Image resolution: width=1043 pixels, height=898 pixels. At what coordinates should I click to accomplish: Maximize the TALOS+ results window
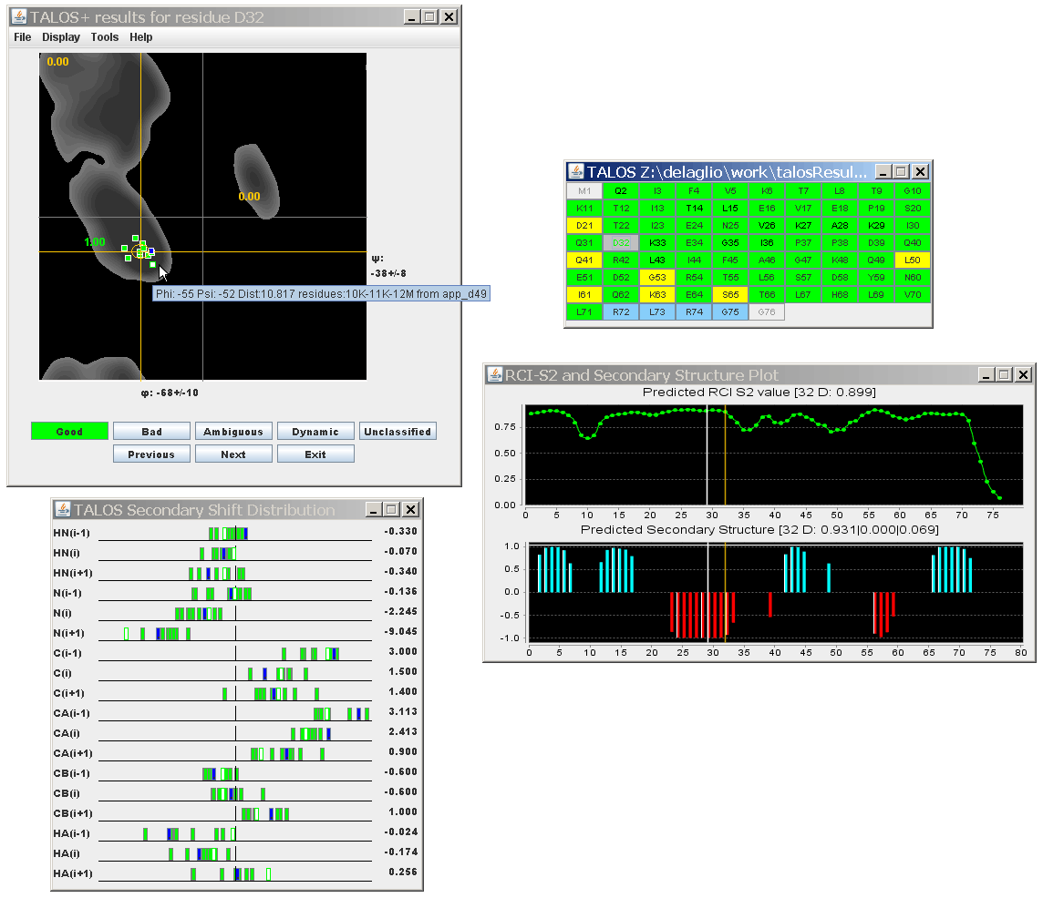click(x=430, y=17)
